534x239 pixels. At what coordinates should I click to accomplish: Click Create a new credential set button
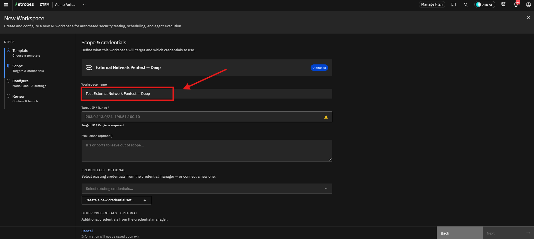tap(116, 200)
